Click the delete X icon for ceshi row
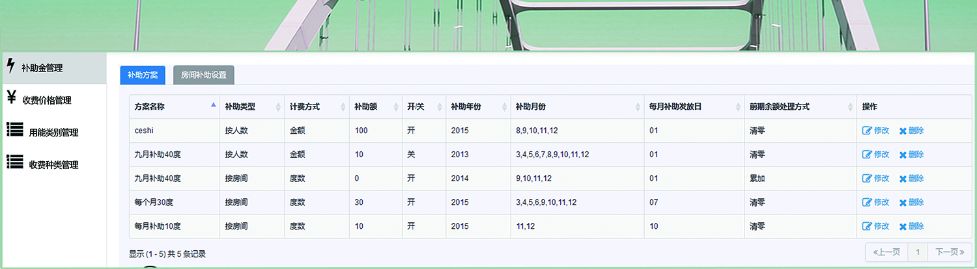This screenshot has height=269, width=977. click(x=903, y=131)
